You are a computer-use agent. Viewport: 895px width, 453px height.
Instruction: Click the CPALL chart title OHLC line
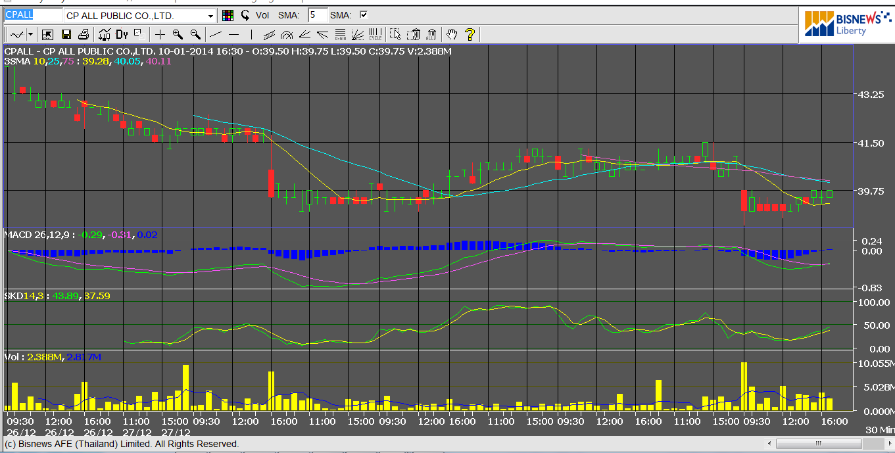(228, 51)
